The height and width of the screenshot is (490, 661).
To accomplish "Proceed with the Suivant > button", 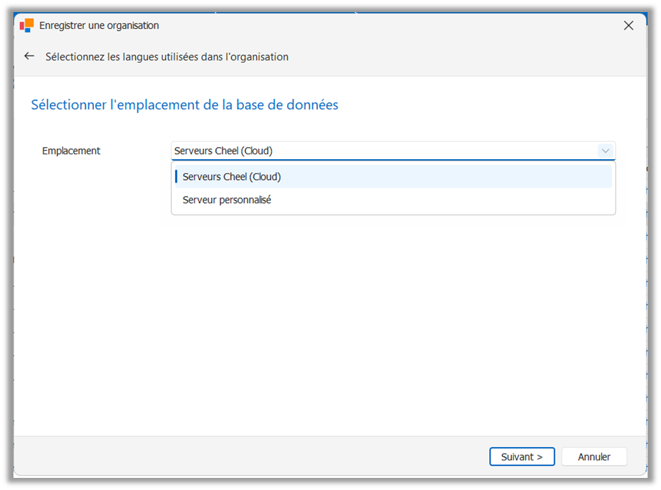I will 522,456.
